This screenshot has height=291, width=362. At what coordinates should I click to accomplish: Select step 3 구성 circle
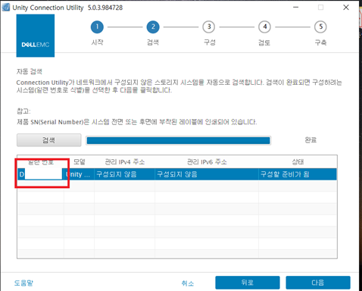(x=209, y=27)
